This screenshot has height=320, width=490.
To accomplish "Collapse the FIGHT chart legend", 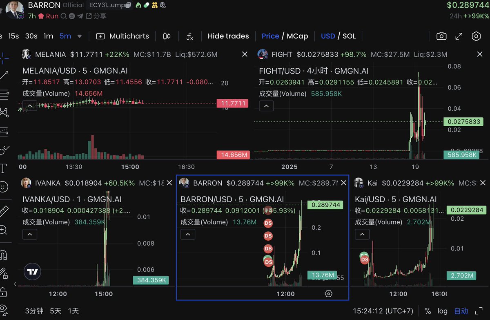I will (x=266, y=106).
